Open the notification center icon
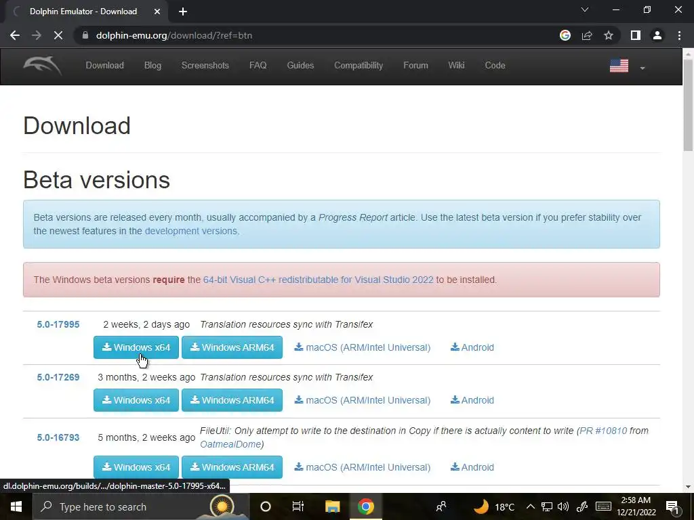Image resolution: width=694 pixels, height=520 pixels. [672, 506]
